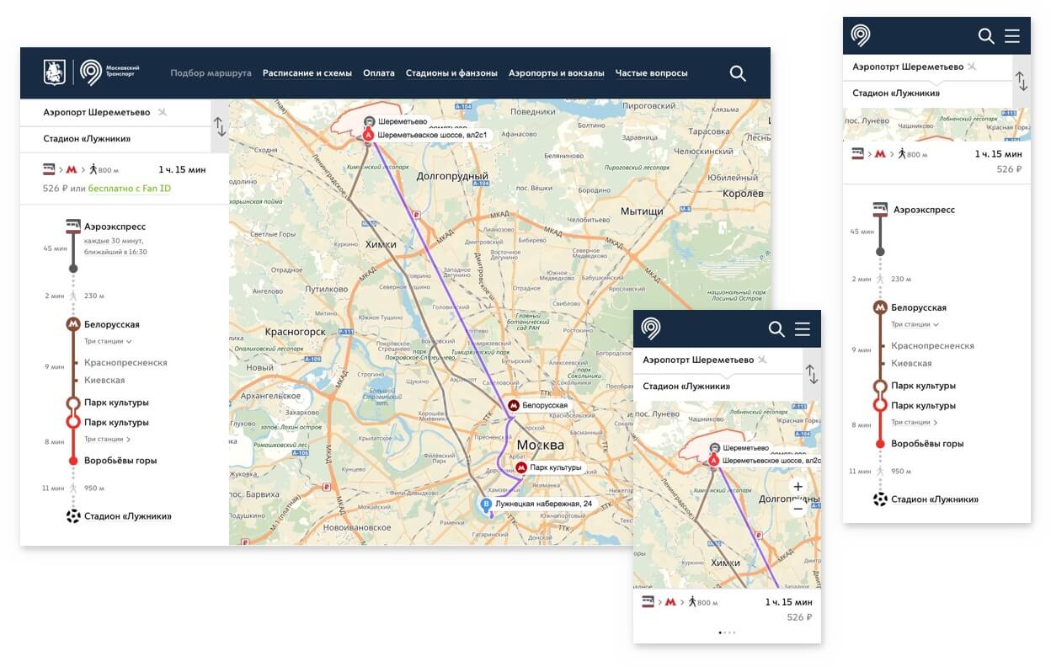Viewport: 1051px width, 667px height.
Task: Click the blue B marker at Лужнецкая набережная
Action: (485, 504)
